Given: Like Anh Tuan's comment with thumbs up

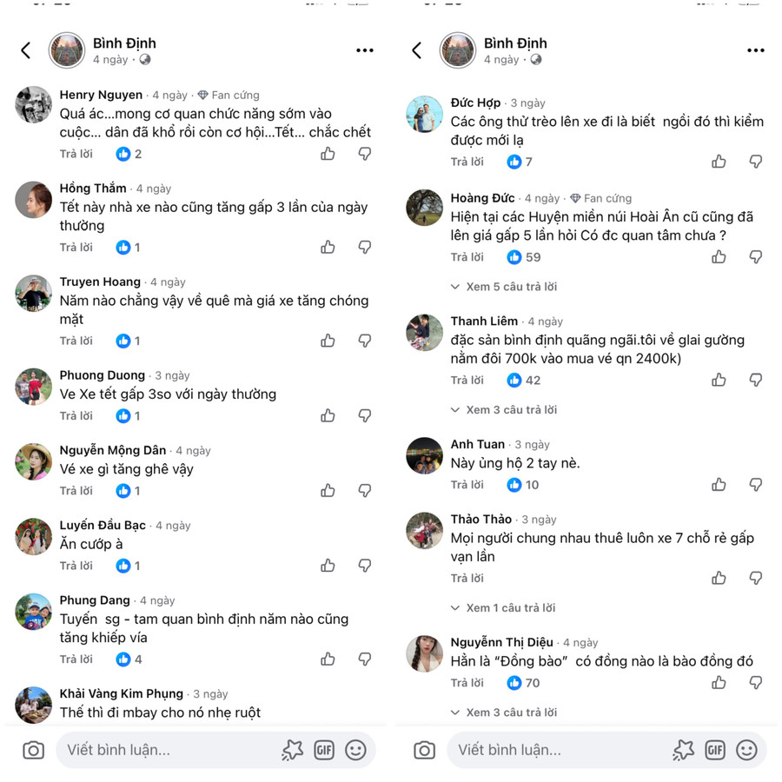Looking at the screenshot, I should 719,485.
